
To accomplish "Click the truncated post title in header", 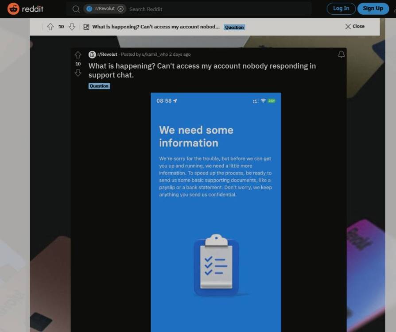I will (x=156, y=27).
